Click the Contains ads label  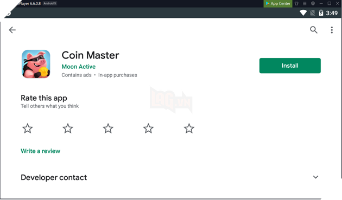[x=77, y=75]
